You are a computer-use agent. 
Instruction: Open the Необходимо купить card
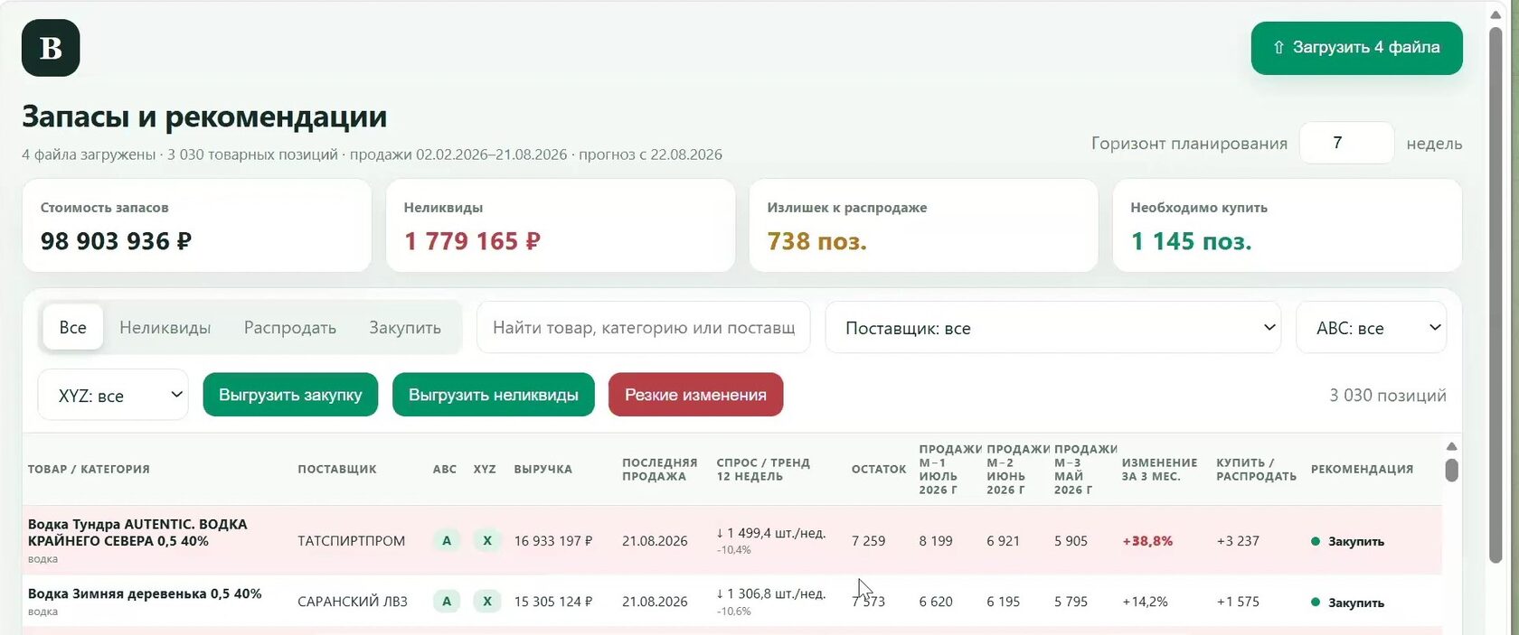tap(1288, 225)
